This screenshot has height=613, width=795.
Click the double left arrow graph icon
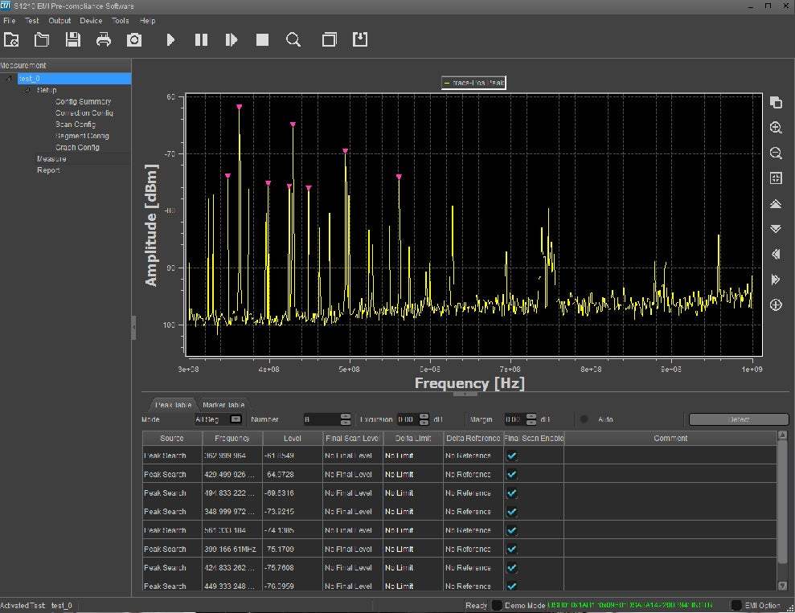pos(776,254)
